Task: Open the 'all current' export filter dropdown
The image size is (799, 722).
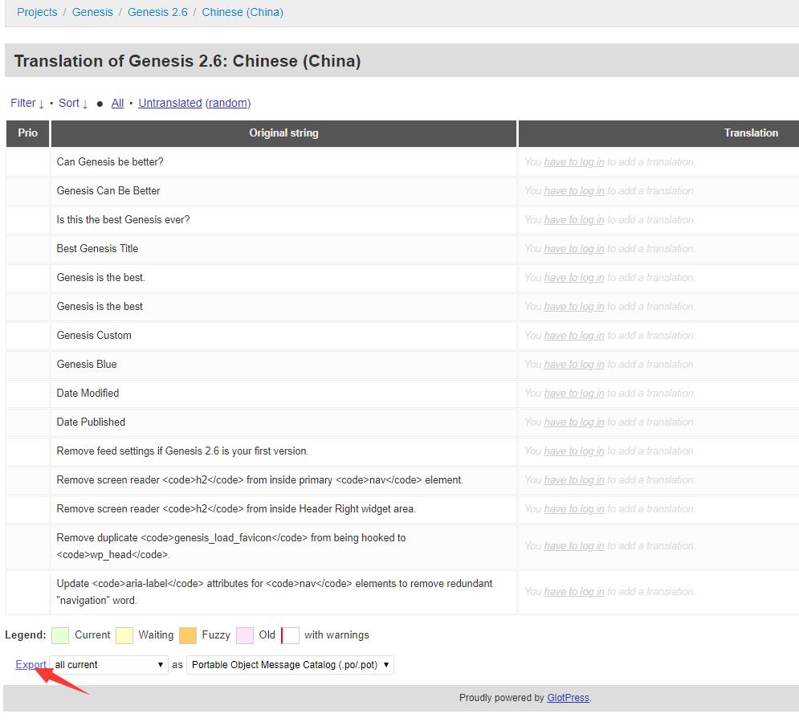Action: click(108, 665)
